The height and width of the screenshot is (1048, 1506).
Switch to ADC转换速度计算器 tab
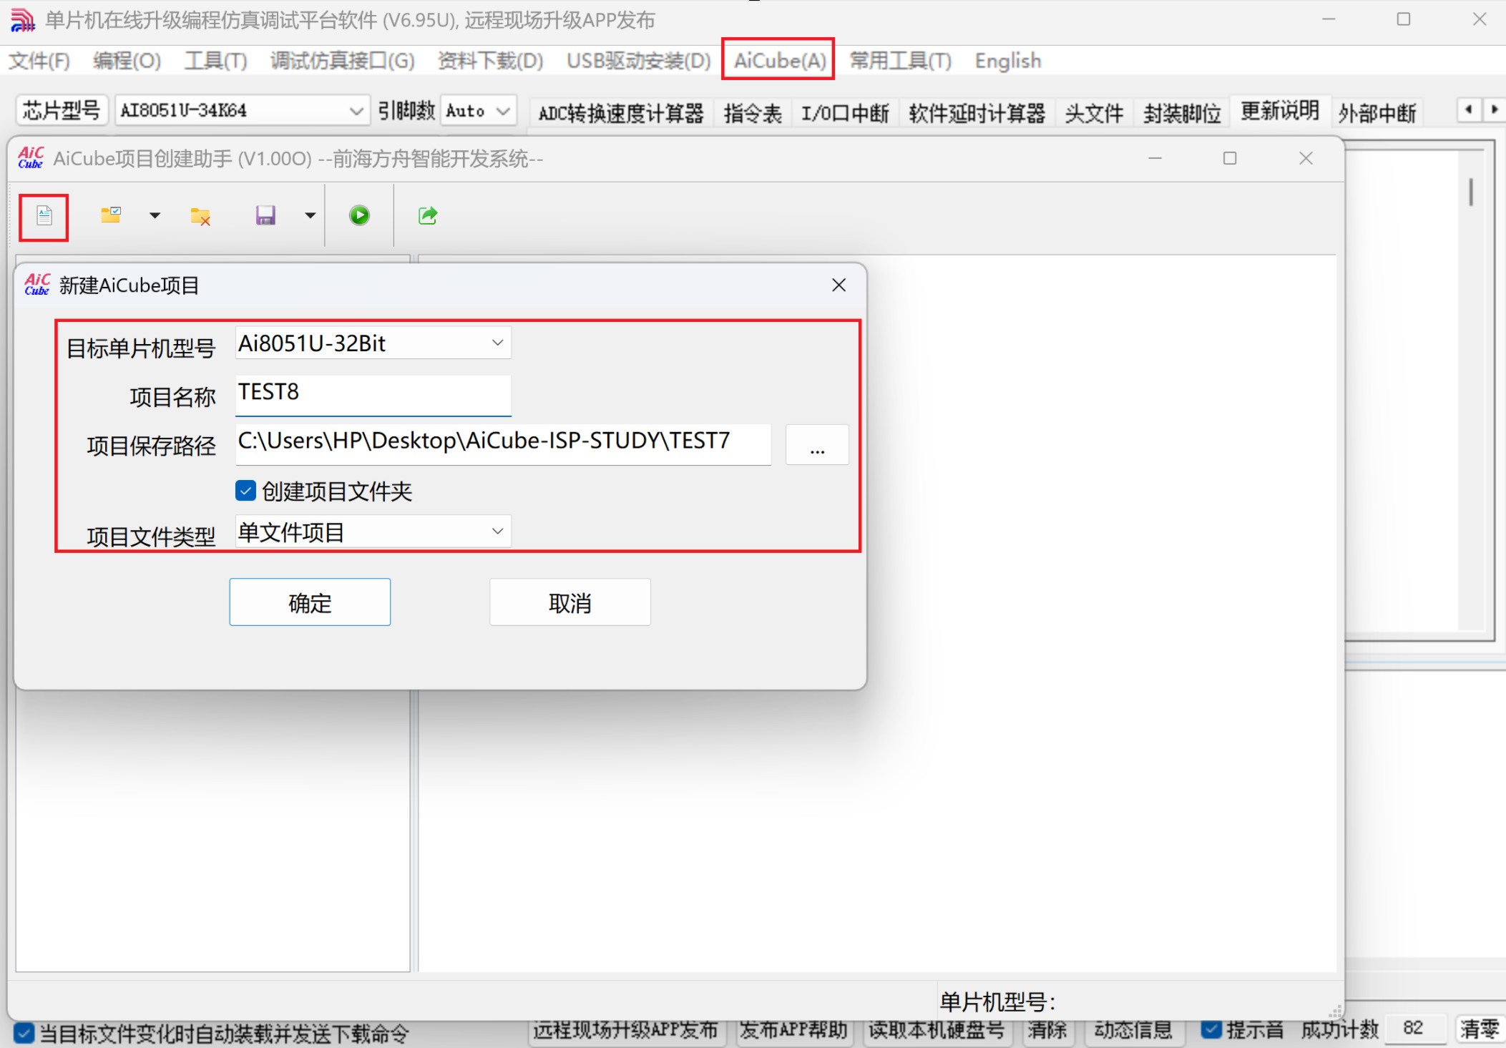(x=621, y=113)
